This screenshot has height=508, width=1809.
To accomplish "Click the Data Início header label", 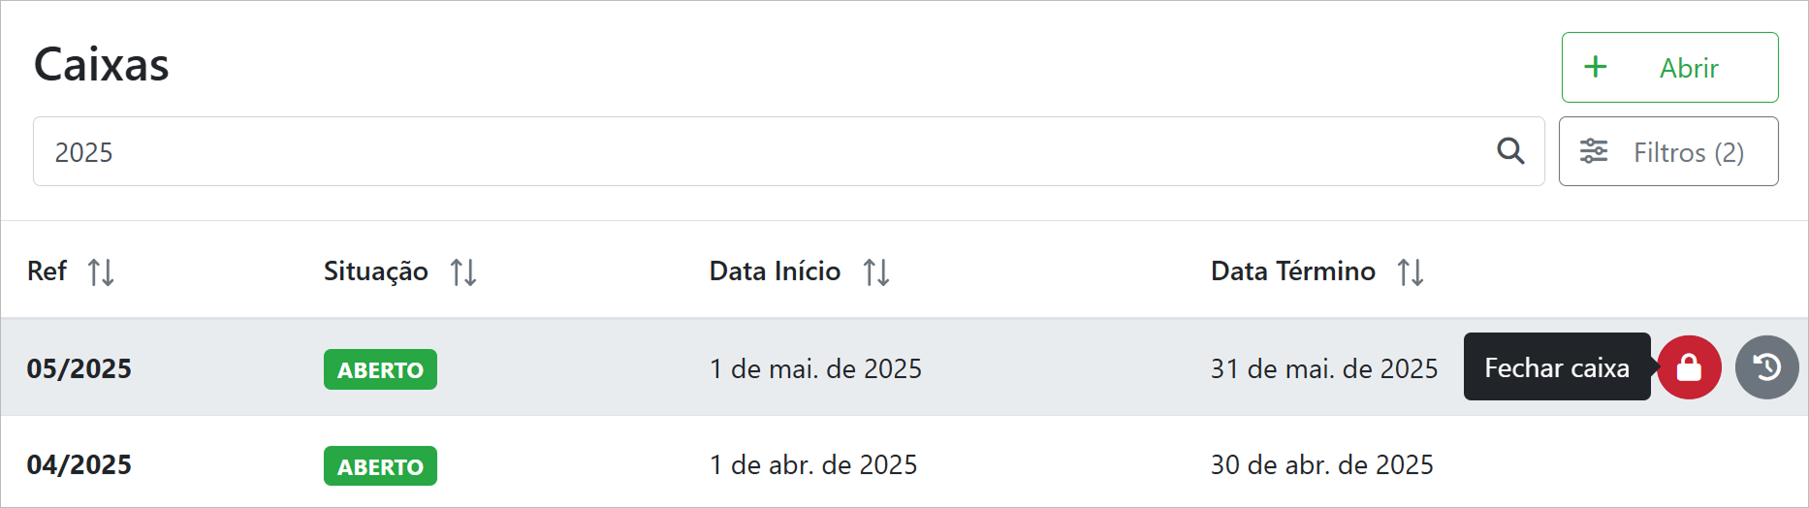I will pos(774,271).
